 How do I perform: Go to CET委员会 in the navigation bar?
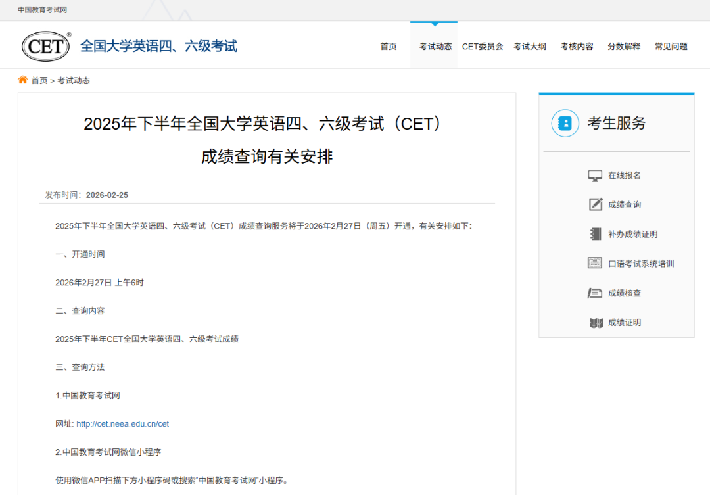[x=483, y=47]
